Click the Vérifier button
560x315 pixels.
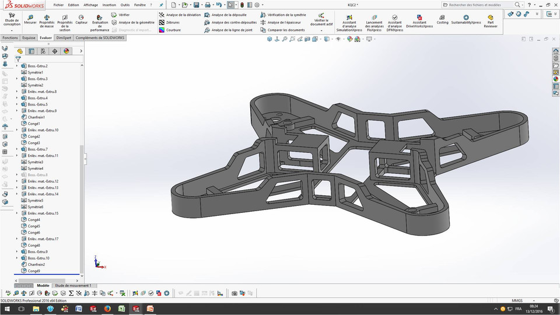click(x=120, y=15)
